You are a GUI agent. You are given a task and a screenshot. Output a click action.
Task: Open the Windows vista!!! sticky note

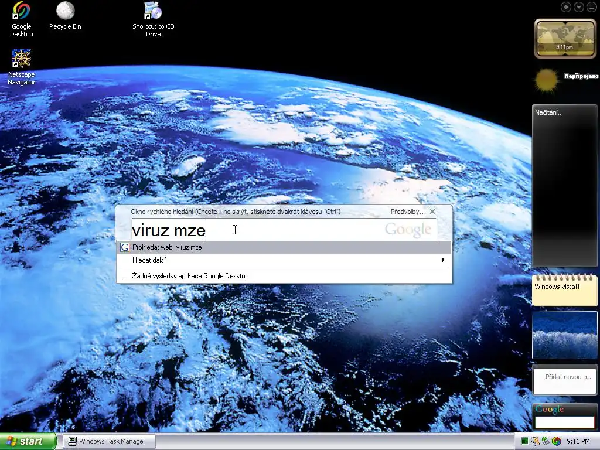[564, 290]
